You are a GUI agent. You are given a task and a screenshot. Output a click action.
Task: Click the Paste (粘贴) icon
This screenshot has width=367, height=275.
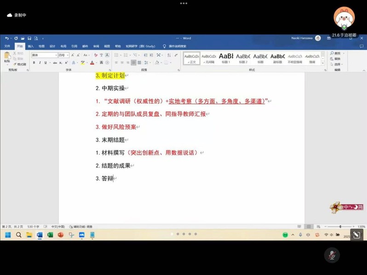7,56
